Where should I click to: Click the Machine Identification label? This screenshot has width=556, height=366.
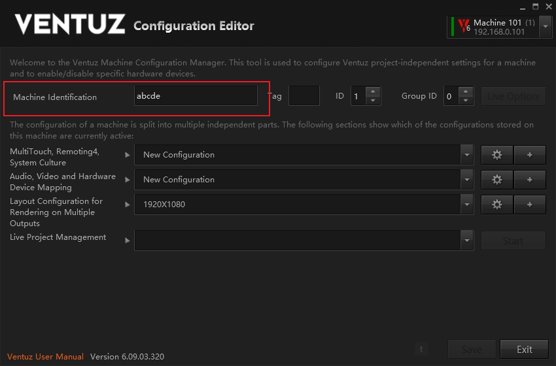pos(55,97)
